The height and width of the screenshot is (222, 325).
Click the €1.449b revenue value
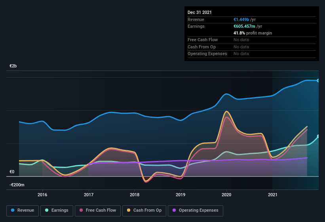pyautogui.click(x=241, y=19)
